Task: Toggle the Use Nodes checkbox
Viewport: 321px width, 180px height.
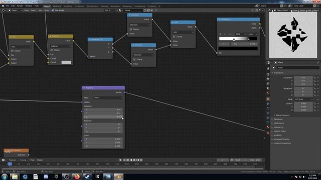Action: pyautogui.click(x=53, y=10)
